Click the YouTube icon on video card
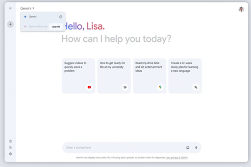Screen dimensions: 251x167 point(89,87)
